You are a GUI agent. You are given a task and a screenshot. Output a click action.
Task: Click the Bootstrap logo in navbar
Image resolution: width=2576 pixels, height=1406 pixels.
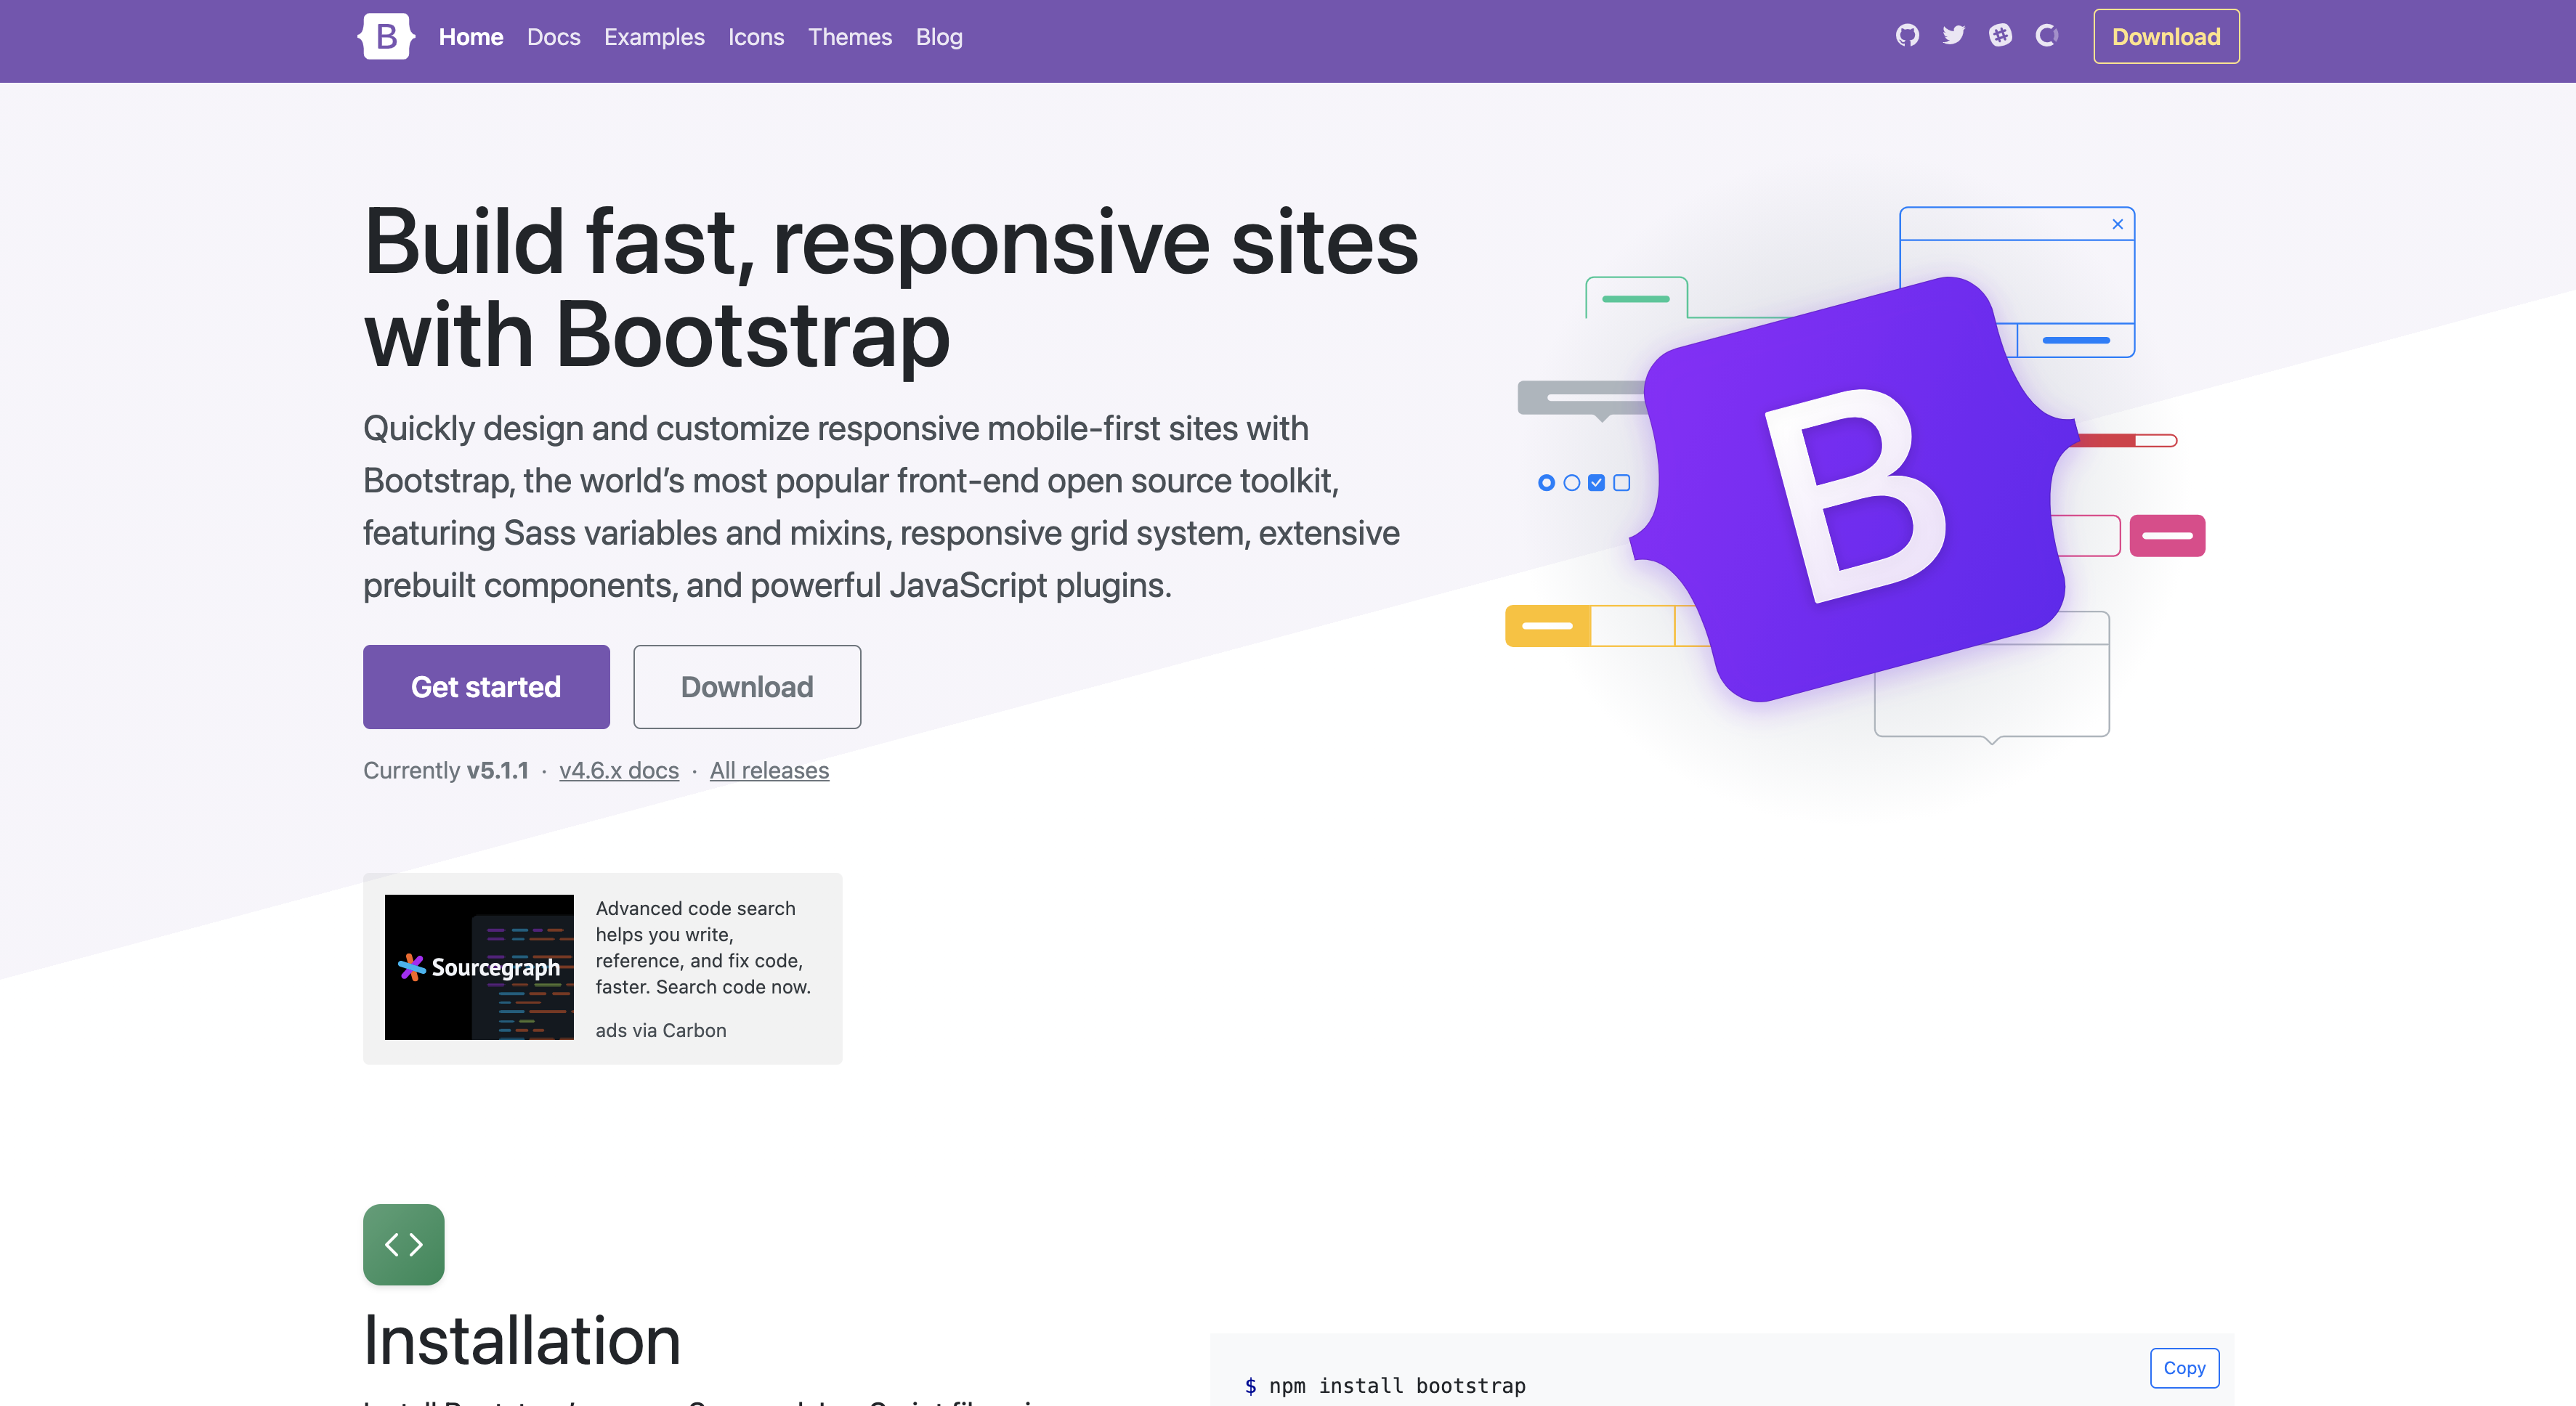386,37
